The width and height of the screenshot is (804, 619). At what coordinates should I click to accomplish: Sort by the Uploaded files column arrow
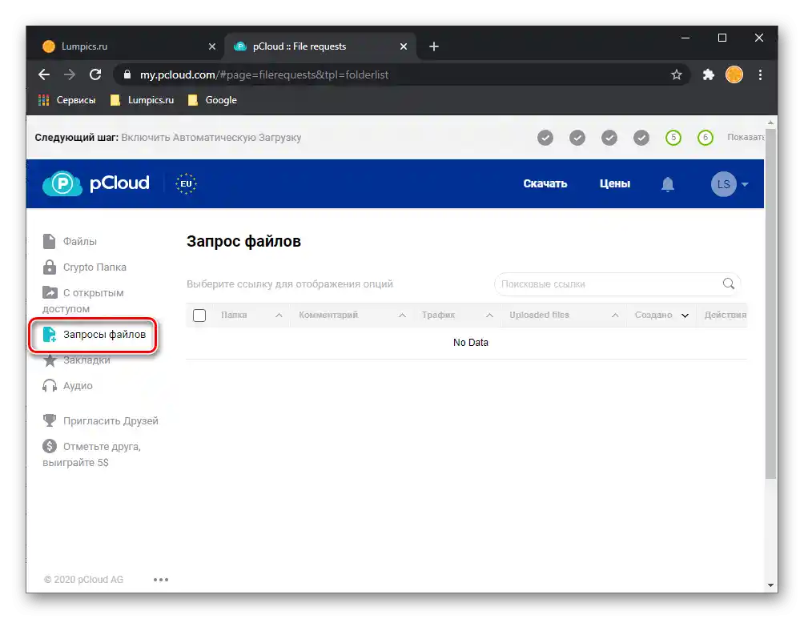point(615,316)
